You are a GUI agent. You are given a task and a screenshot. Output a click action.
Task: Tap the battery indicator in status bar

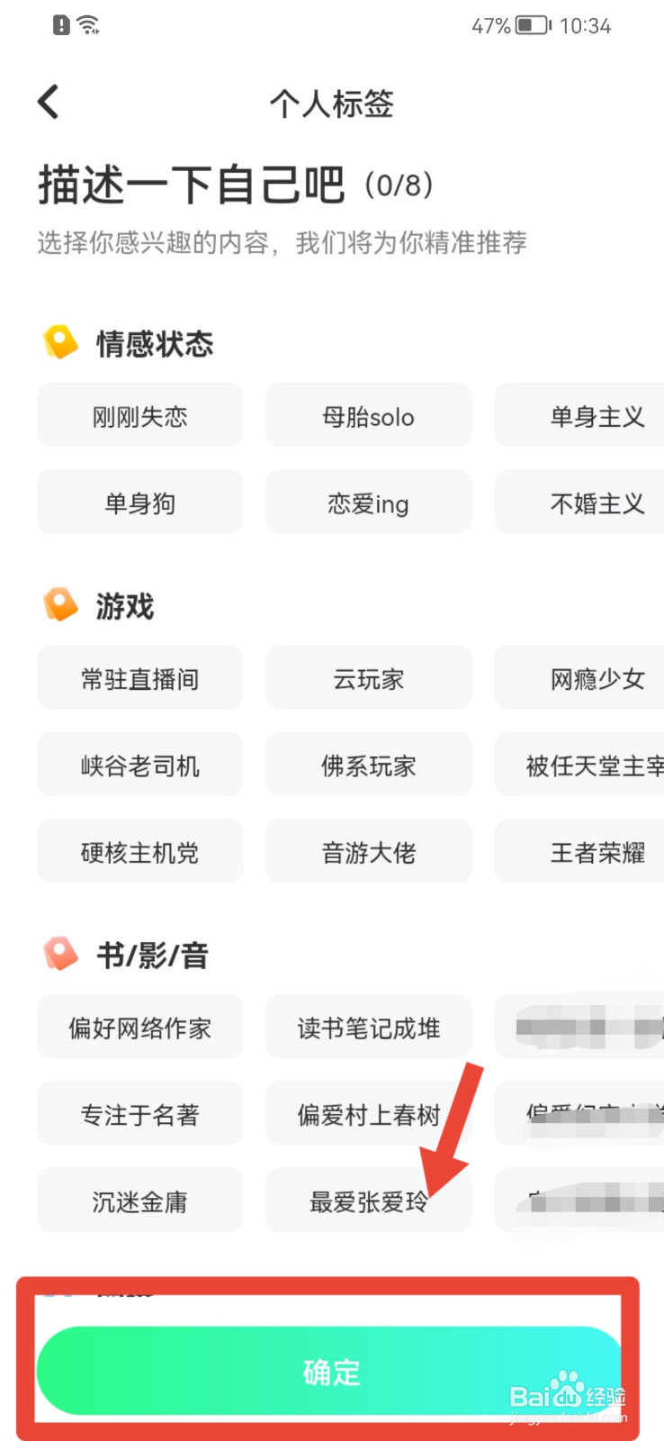coord(534,25)
